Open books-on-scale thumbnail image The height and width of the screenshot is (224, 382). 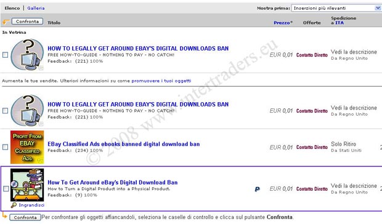[27, 185]
